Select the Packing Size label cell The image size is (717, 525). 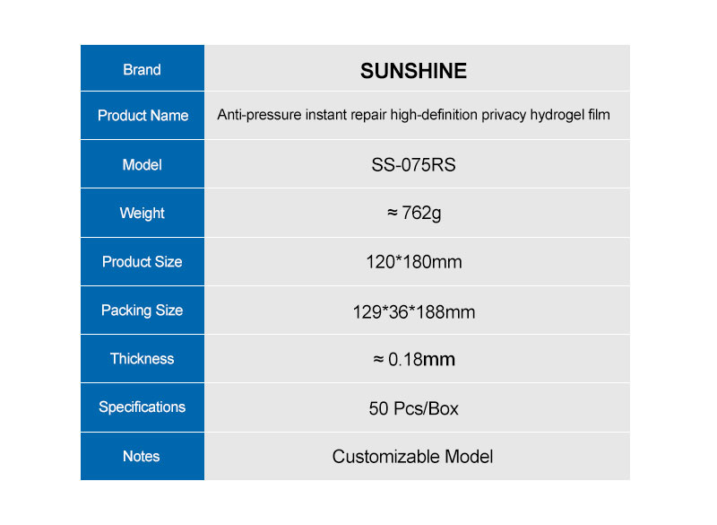[142, 310]
